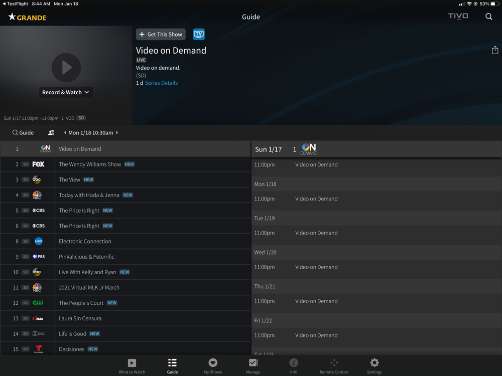Open the Series Details link
This screenshot has width=502, height=376.
[x=161, y=83]
